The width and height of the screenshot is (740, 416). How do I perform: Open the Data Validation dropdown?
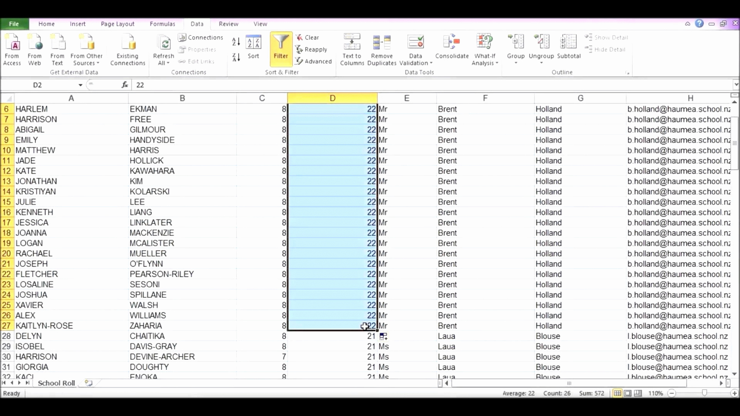(x=416, y=63)
